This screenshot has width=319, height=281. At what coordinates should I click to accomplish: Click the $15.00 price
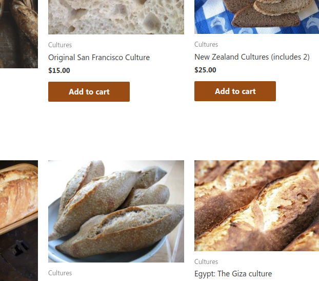(59, 70)
